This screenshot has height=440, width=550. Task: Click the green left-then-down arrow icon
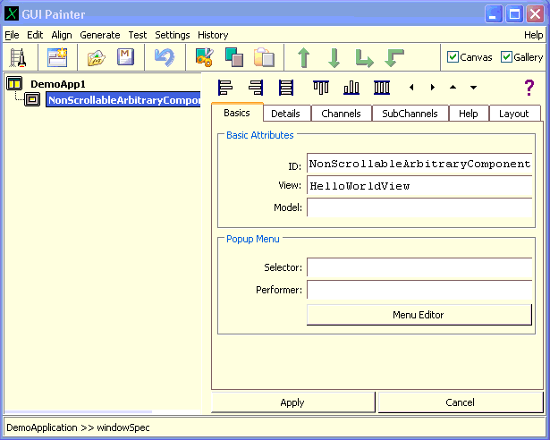(x=394, y=58)
